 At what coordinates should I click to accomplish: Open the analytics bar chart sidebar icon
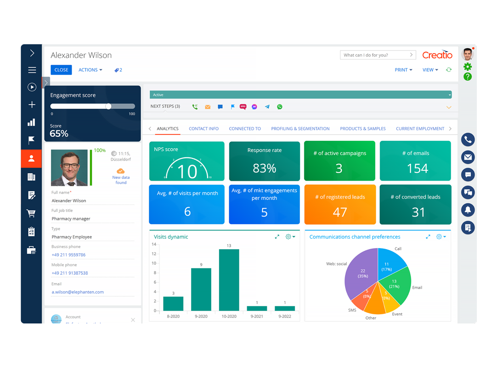coord(31,122)
